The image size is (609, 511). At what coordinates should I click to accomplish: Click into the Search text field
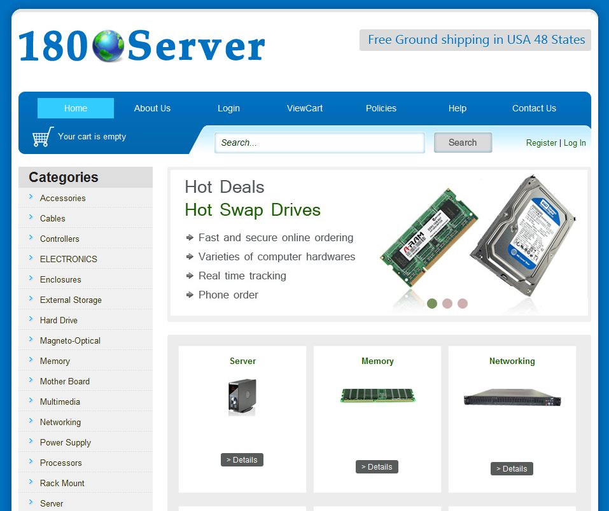[319, 143]
